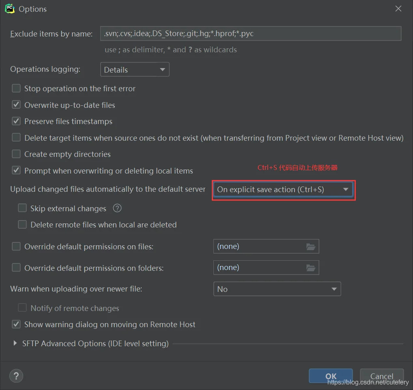Click folder icon for file permissions field
The height and width of the screenshot is (390, 413).
click(x=310, y=246)
